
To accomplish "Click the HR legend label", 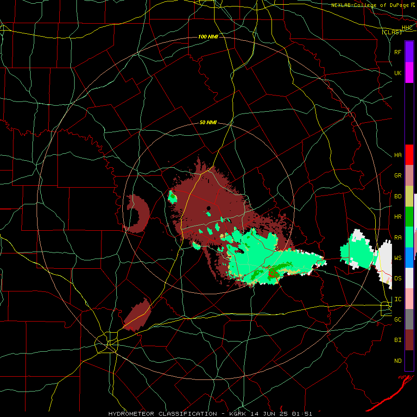I will click(398, 217).
